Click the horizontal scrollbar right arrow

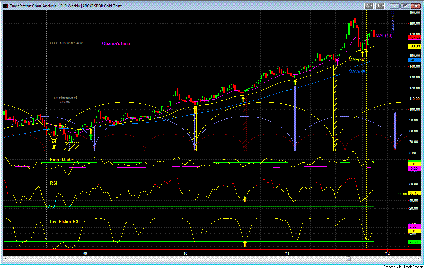coord(418,258)
